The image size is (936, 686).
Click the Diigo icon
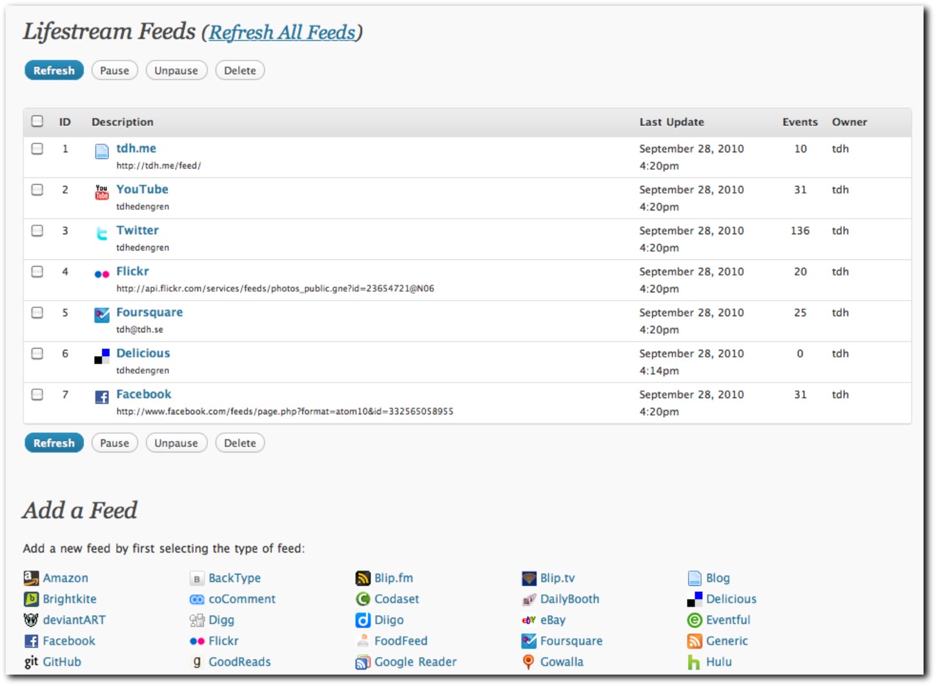coord(363,620)
